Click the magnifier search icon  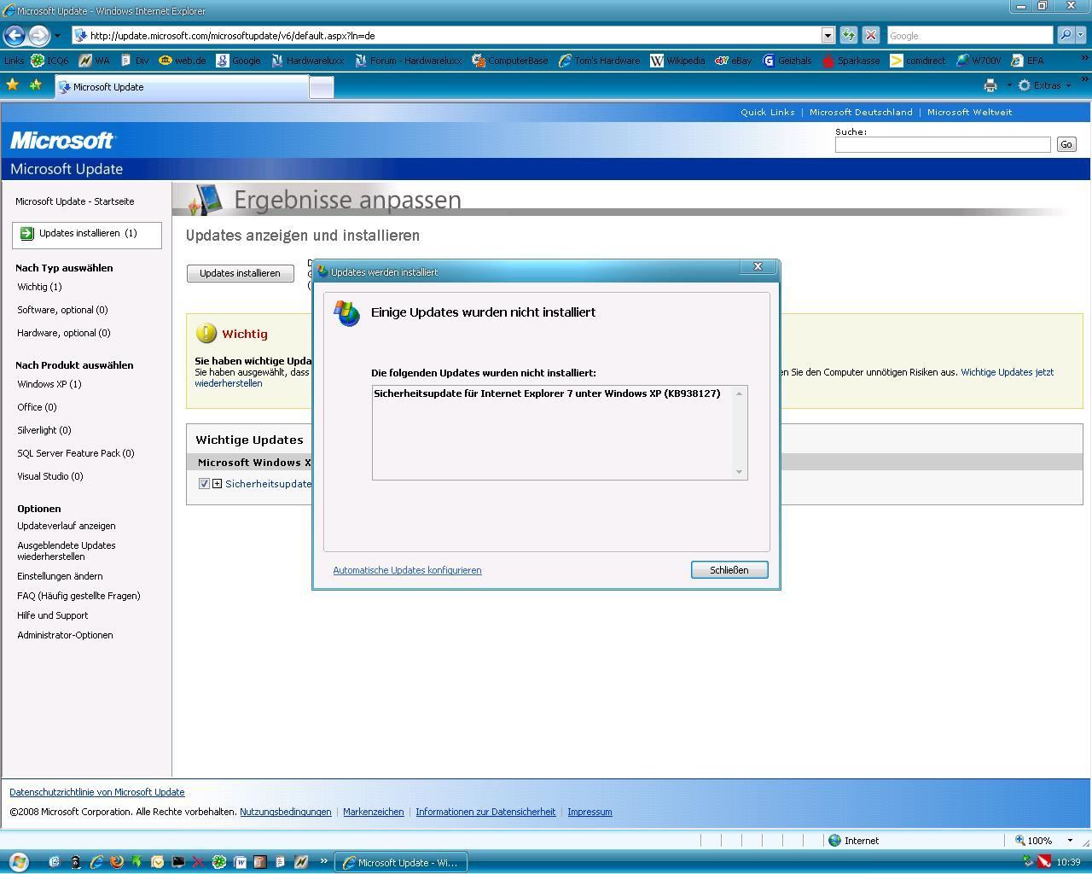pos(1065,35)
